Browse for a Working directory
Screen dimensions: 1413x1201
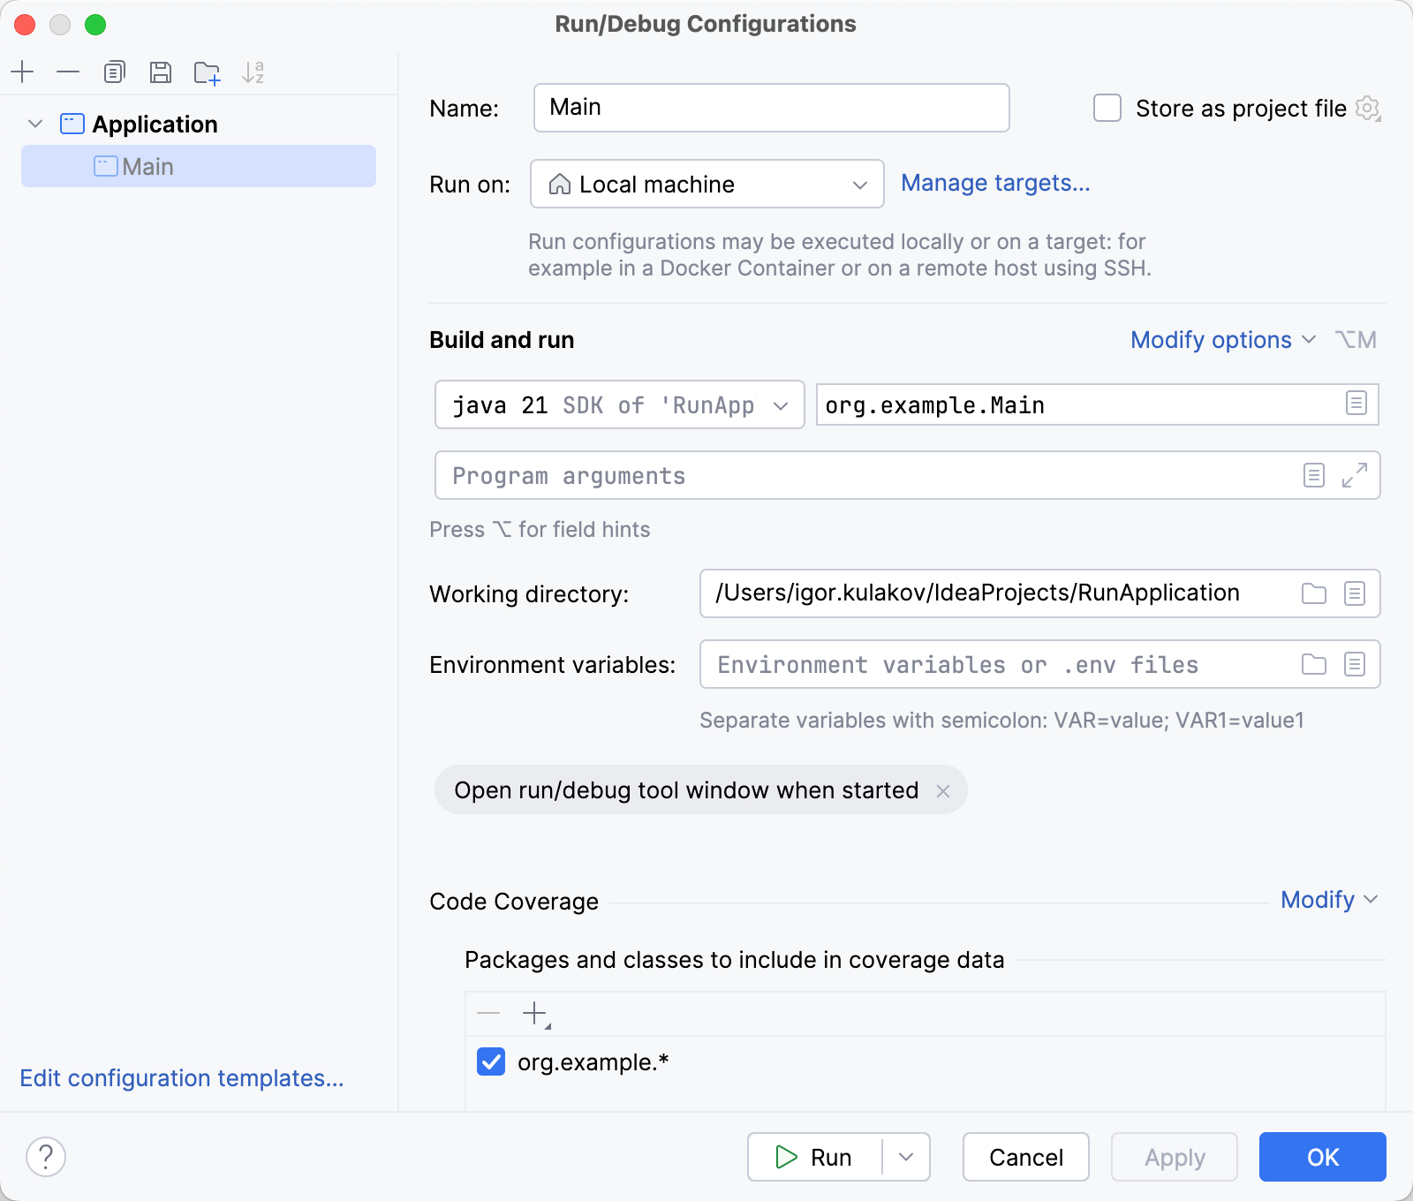[1313, 593]
